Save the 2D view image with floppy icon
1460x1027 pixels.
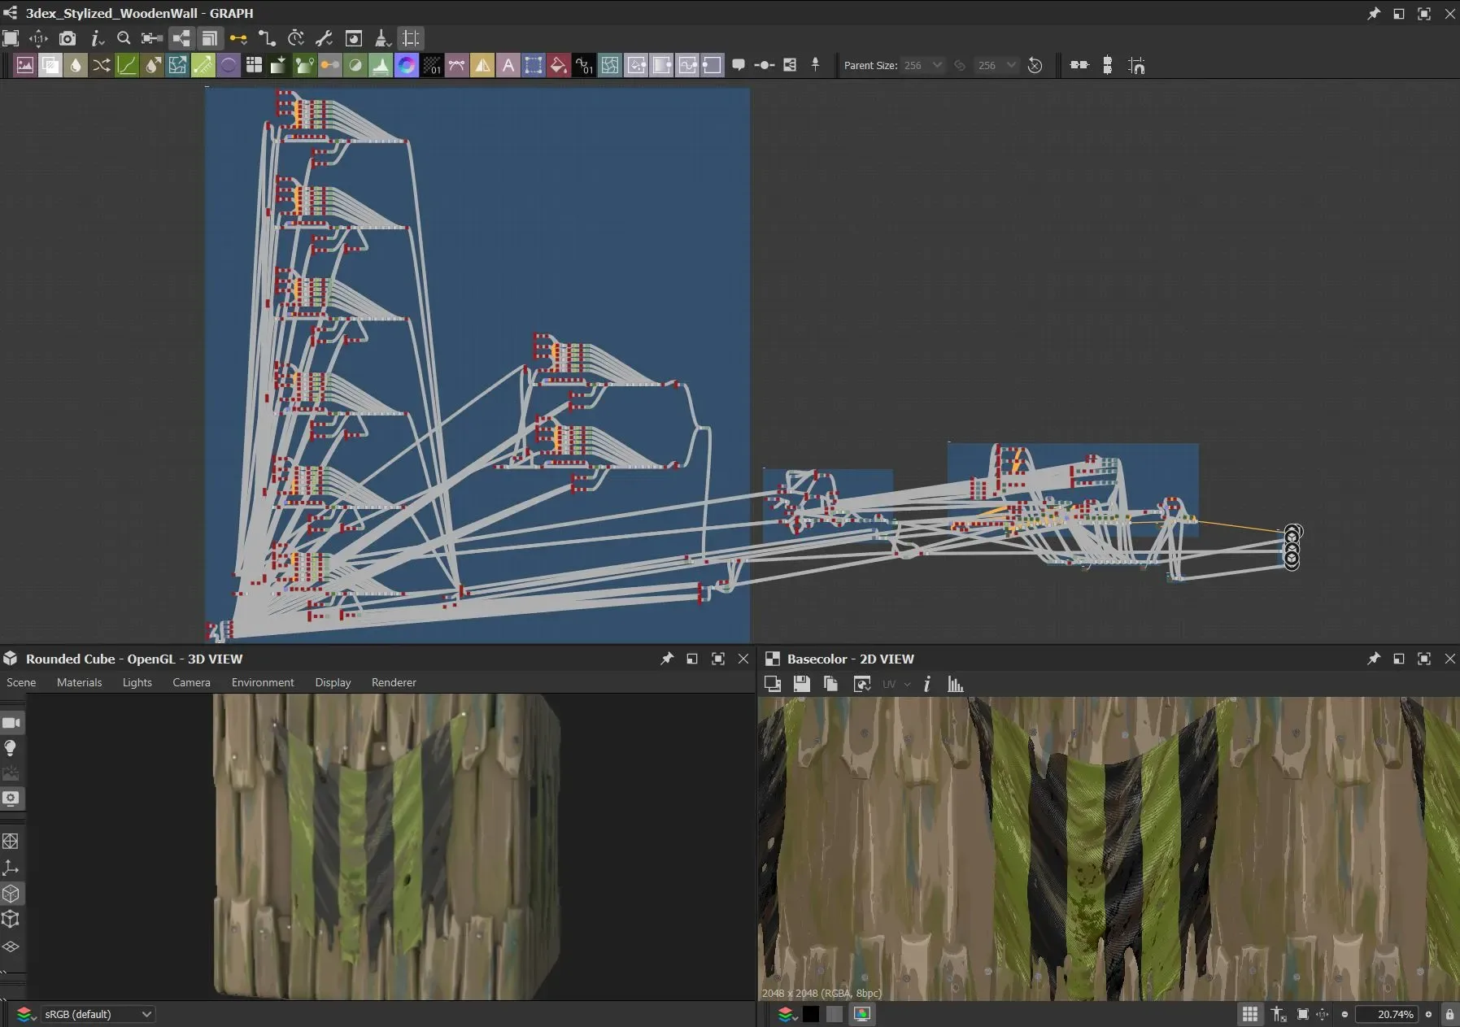(801, 684)
